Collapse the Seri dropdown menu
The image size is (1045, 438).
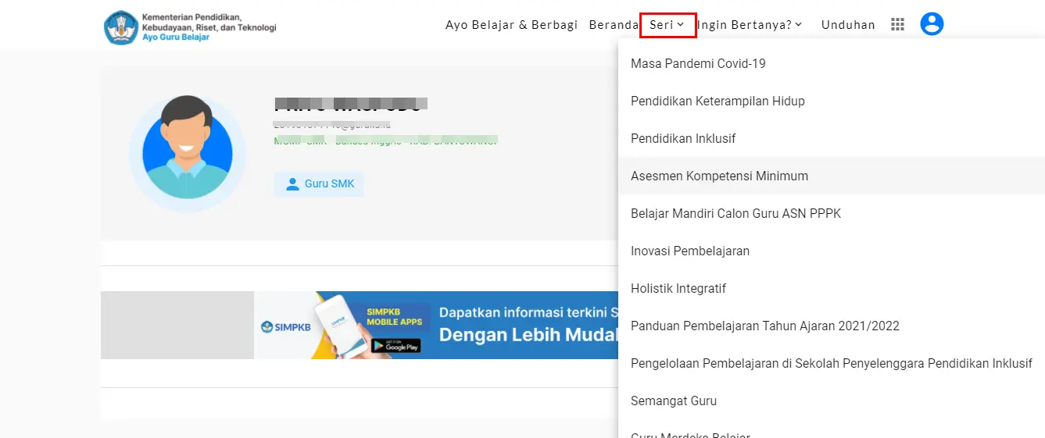667,25
